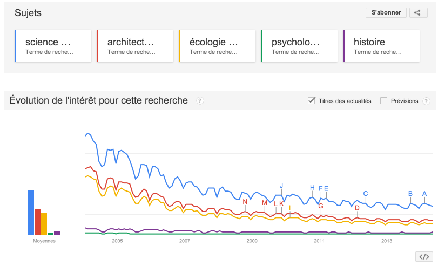The image size is (438, 266).
Task: Select the science search term card
Action: (53, 46)
